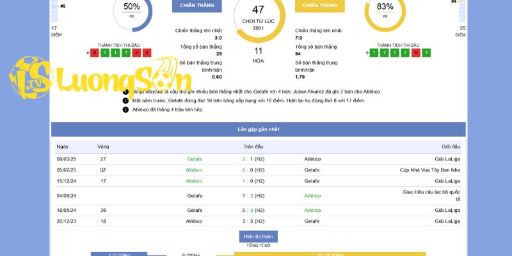This screenshot has height=256, width=512.
Task: Click 'Giao hữu câu lạc bộ quốc tế' competition
Action: click(x=431, y=195)
